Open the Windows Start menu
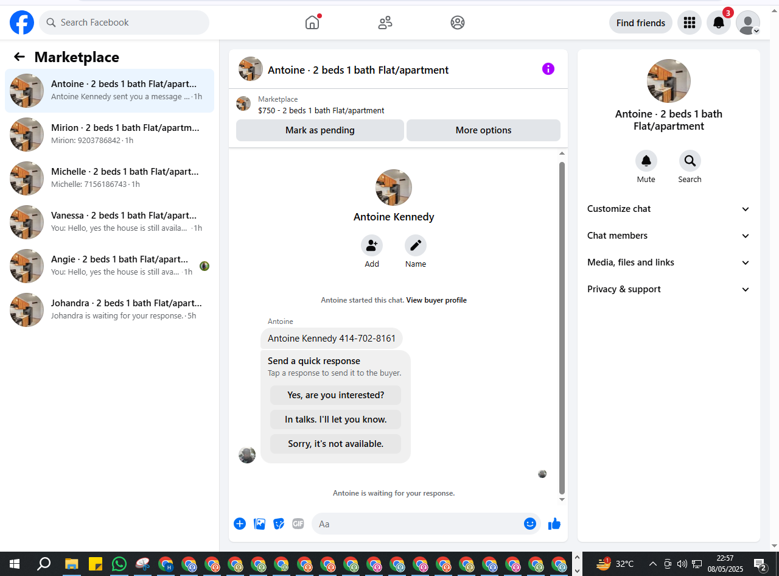Screen dimensions: 779x576 pyautogui.click(x=15, y=564)
